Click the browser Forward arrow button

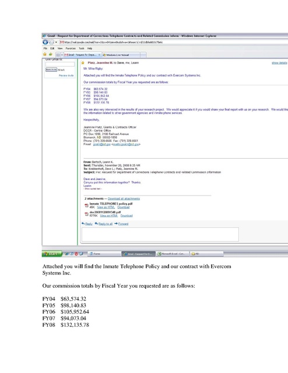51,43
